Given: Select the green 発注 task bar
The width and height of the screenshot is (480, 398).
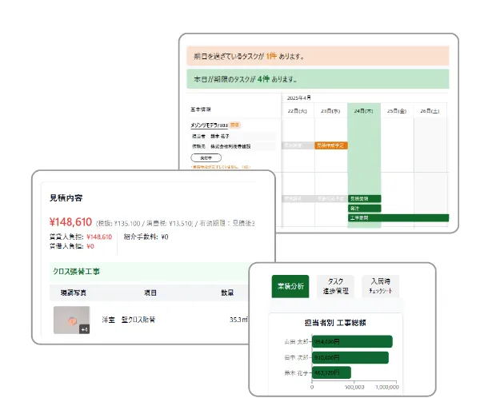Looking at the screenshot, I should pyautogui.click(x=364, y=209).
